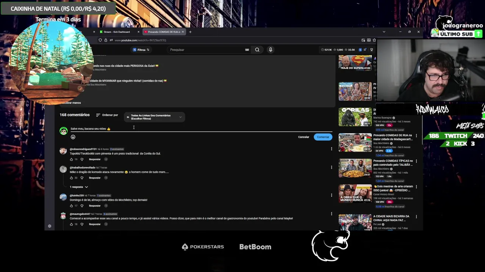Image resolution: width=485 pixels, height=272 pixels.
Task: Cancel the comment with Cancelar
Action: click(x=304, y=137)
